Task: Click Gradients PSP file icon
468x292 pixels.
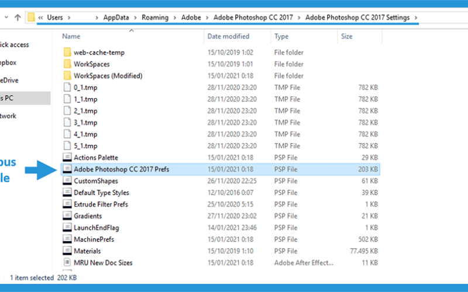Action: pyautogui.click(x=67, y=215)
